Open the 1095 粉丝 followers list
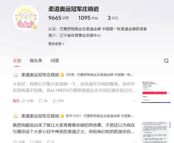Screen dimensions: 174x143 point(88,18)
